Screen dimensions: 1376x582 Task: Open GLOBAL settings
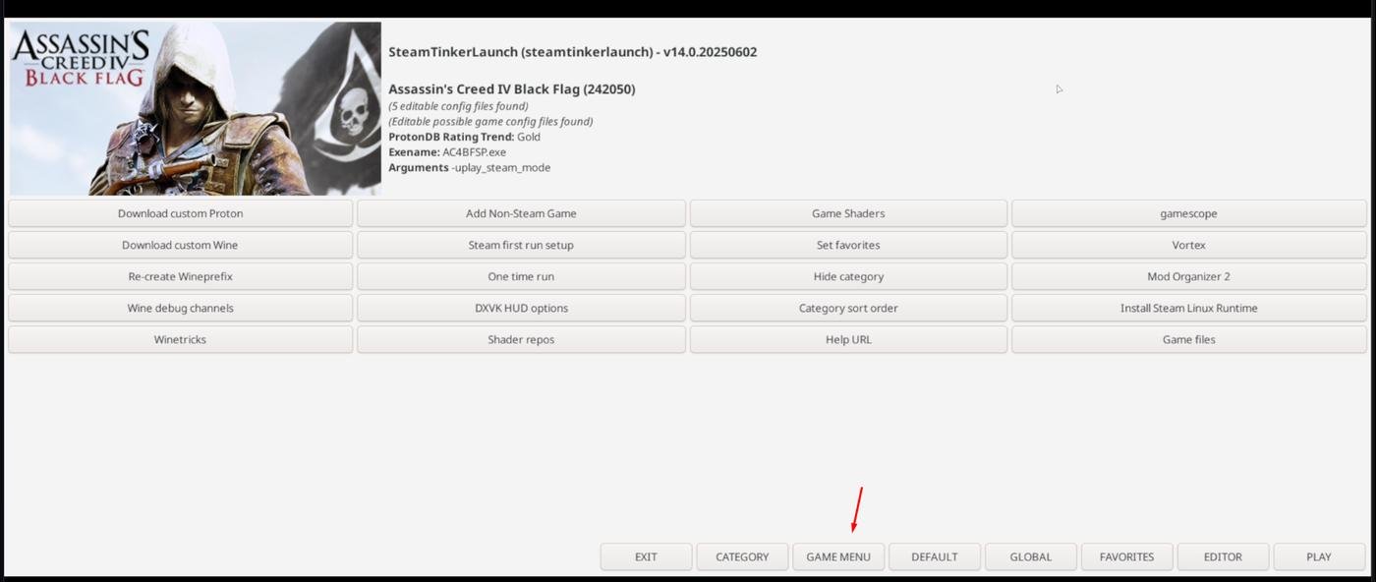coord(1031,556)
